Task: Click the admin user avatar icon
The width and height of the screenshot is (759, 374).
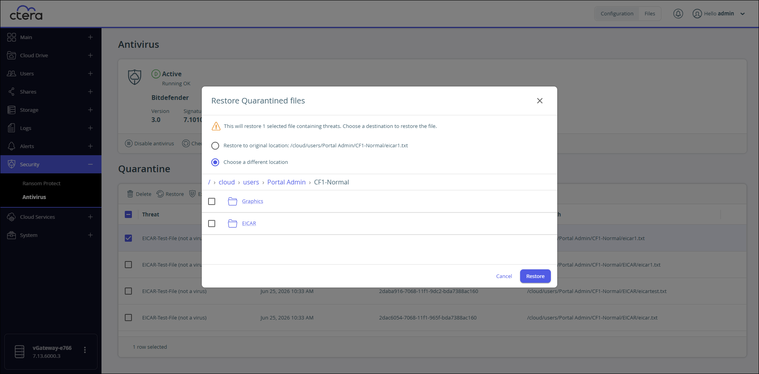Action: [697, 13]
